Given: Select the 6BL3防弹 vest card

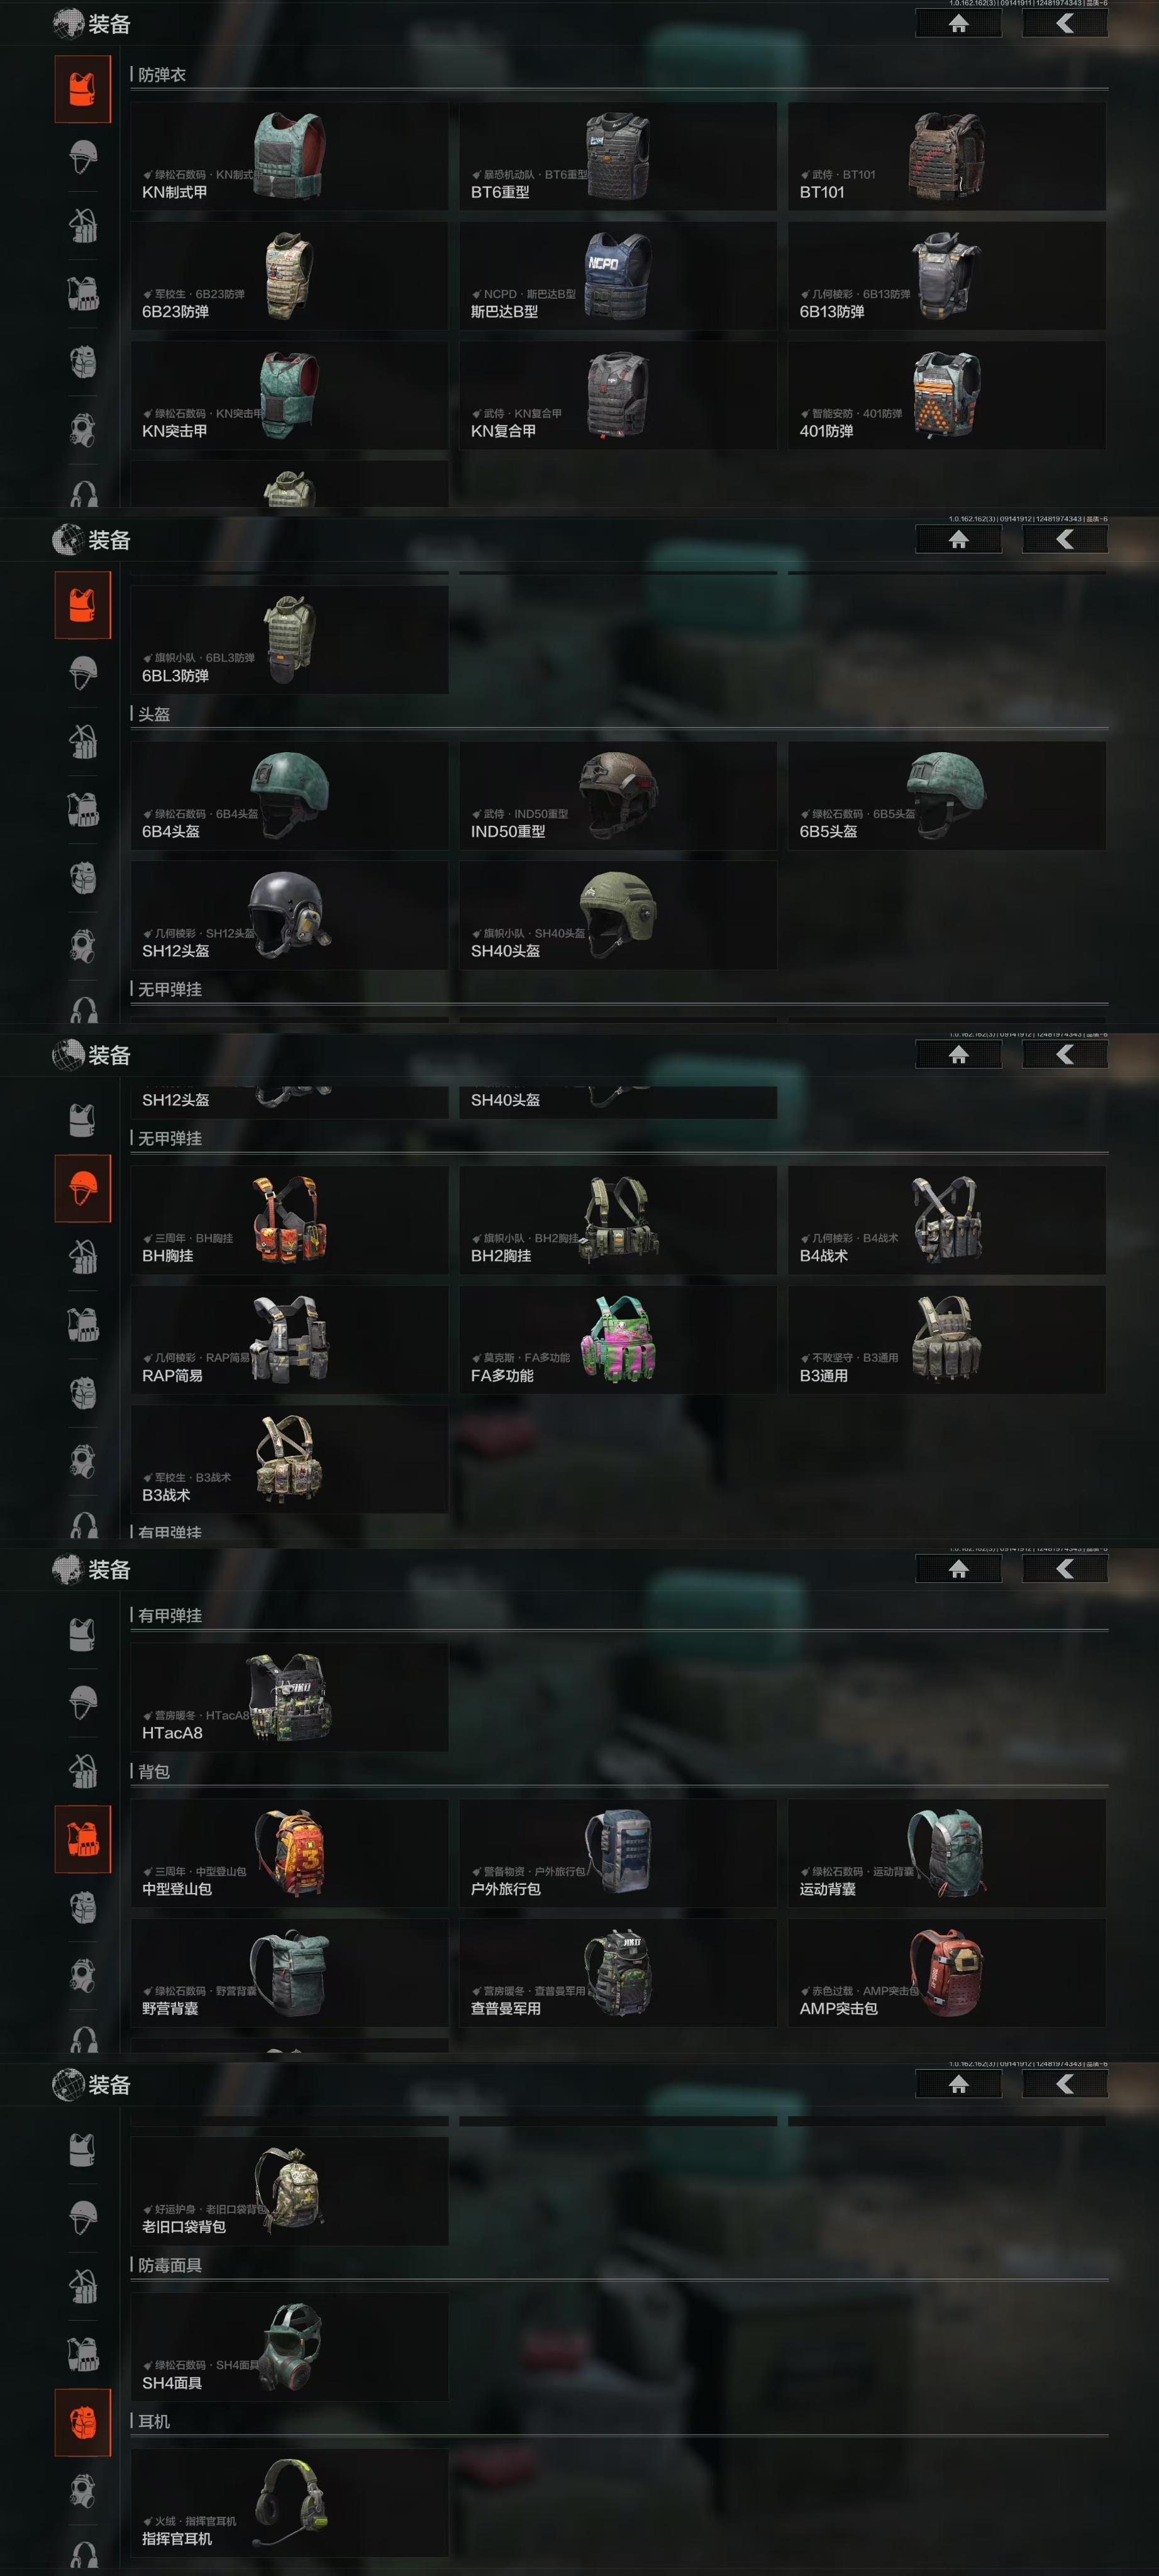Looking at the screenshot, I should click(x=289, y=640).
